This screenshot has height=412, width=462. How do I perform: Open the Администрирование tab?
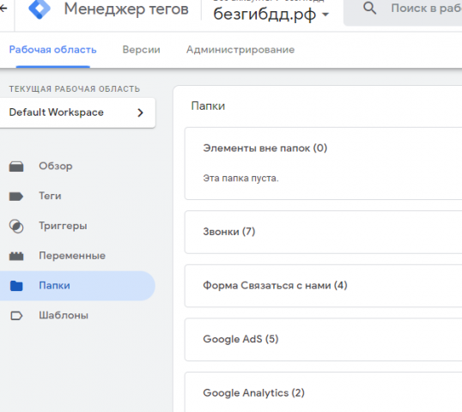tap(240, 50)
